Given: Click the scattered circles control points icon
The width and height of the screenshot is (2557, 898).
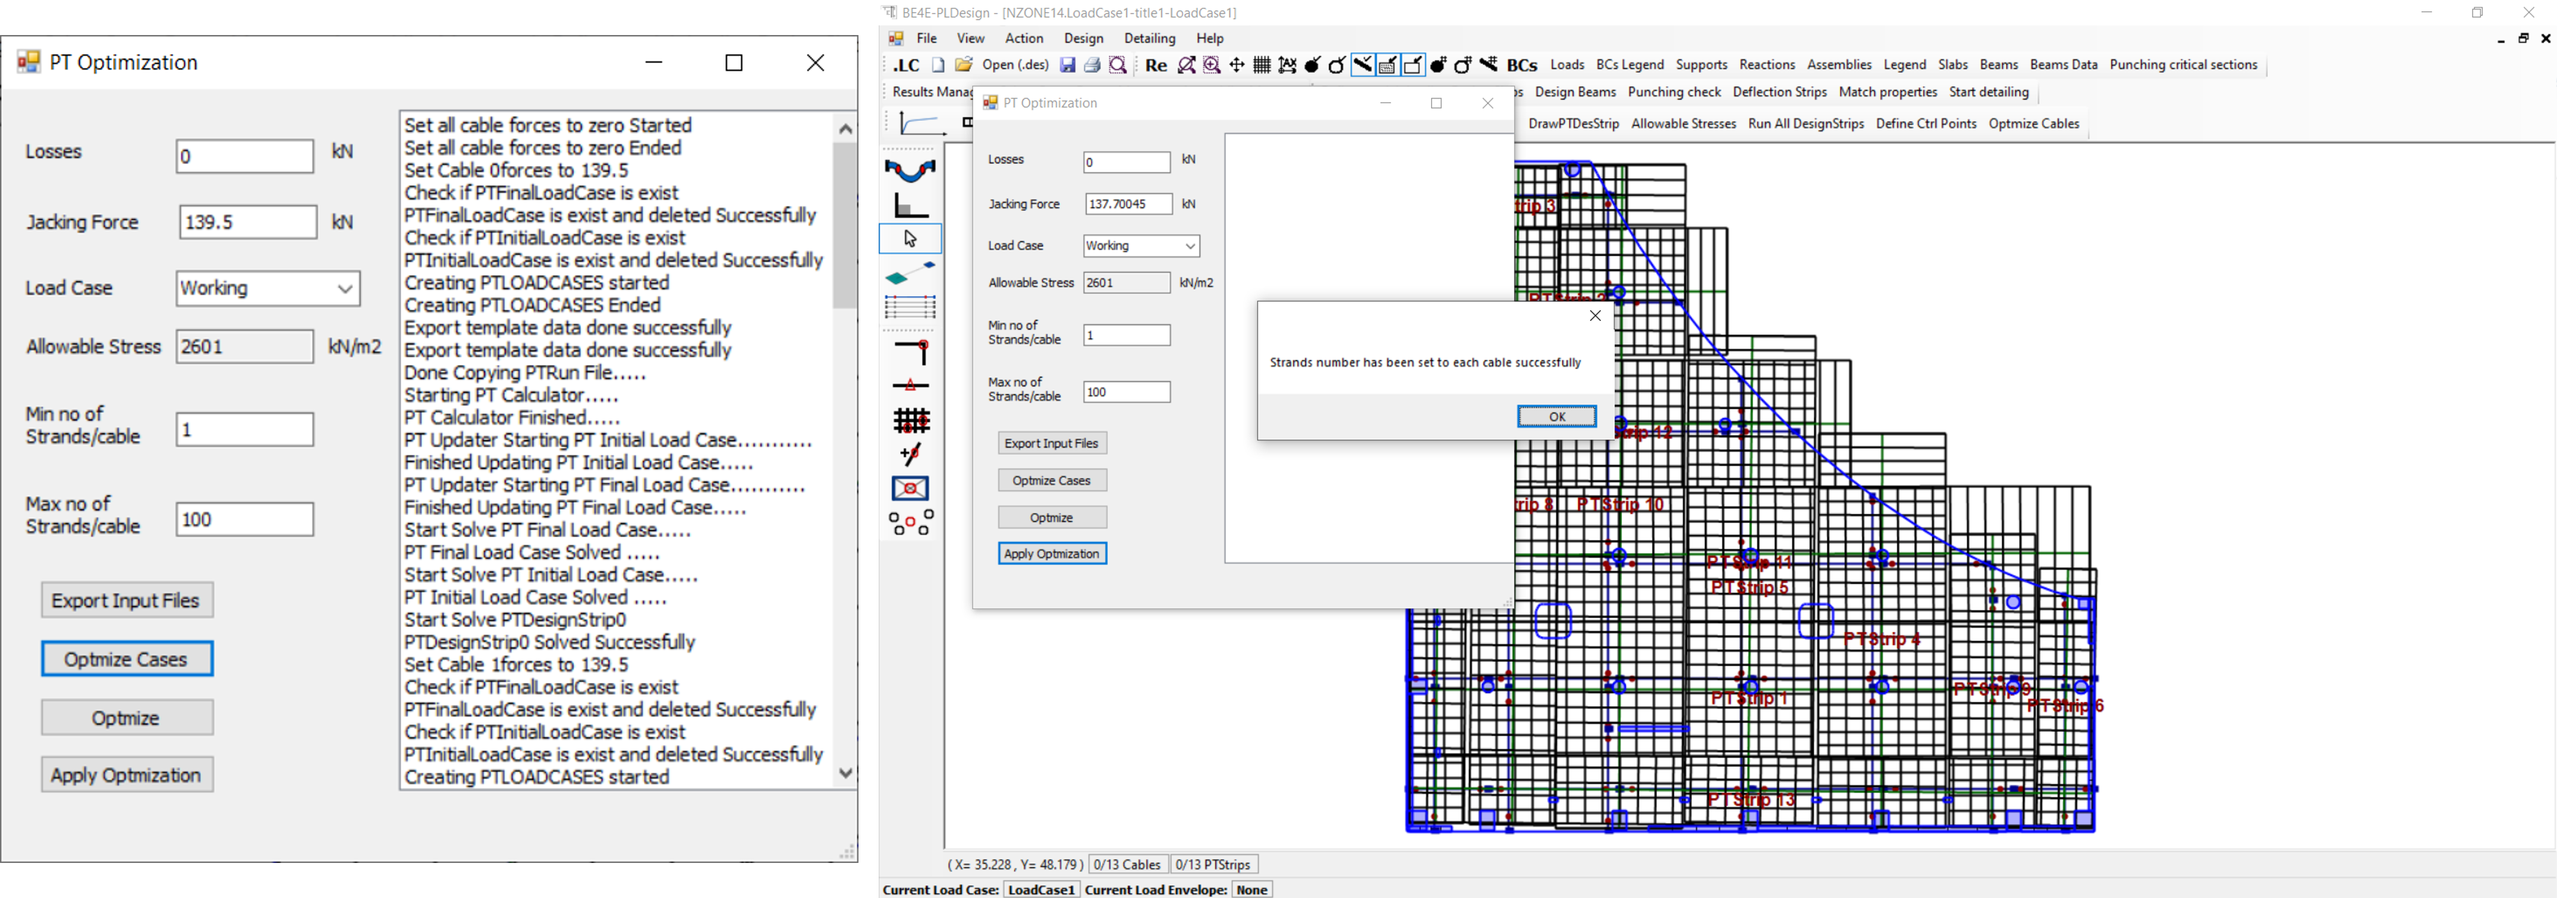Looking at the screenshot, I should 910,522.
